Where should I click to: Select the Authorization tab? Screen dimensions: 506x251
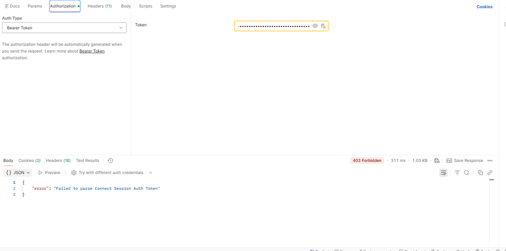[65, 6]
